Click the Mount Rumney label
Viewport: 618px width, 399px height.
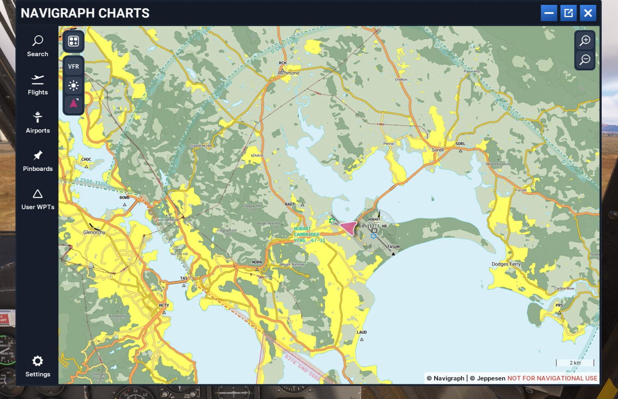[x=292, y=264]
